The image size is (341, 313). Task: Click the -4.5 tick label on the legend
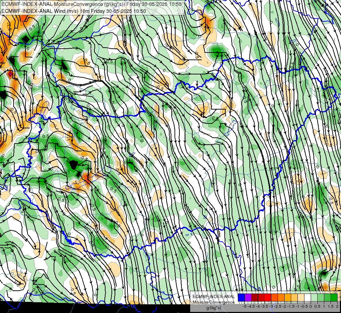(251, 306)
